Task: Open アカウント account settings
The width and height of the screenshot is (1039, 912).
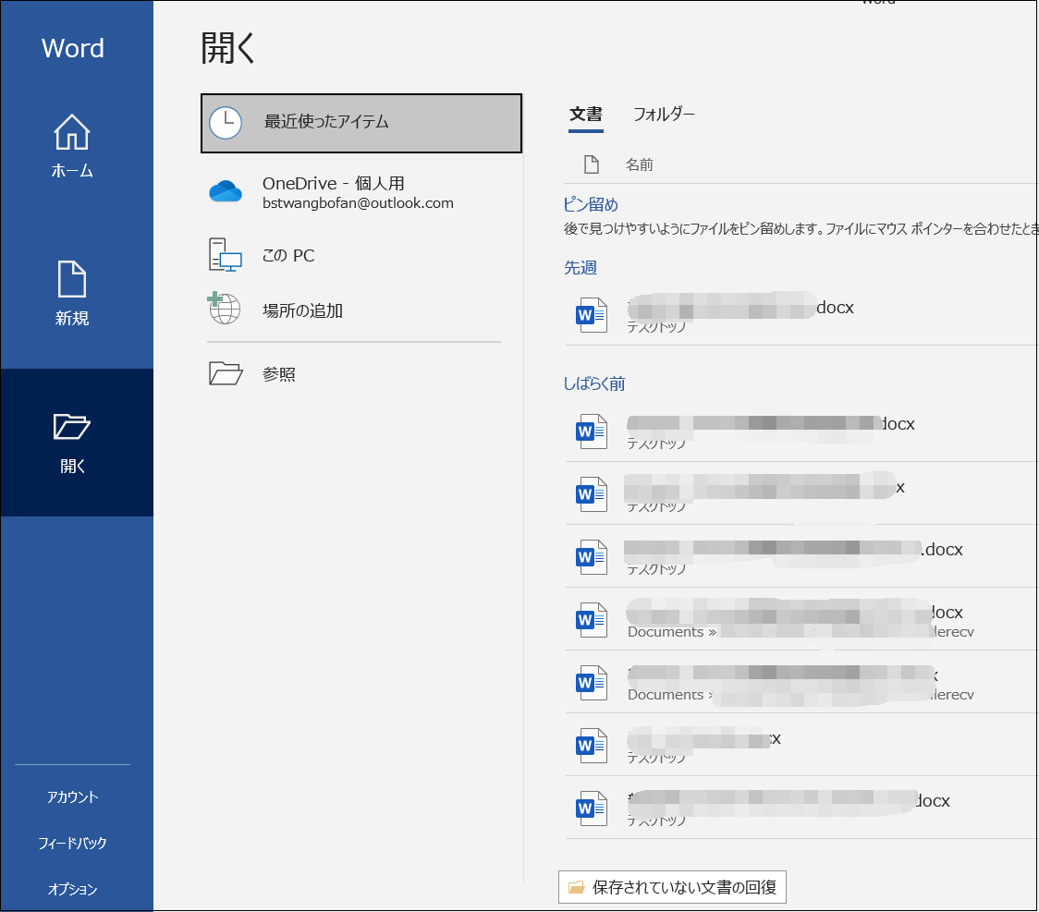Action: point(72,796)
